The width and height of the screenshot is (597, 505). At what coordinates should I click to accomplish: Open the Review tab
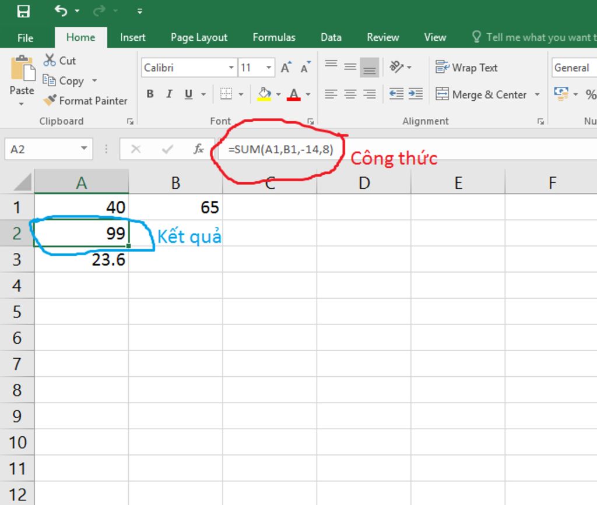pyautogui.click(x=382, y=37)
